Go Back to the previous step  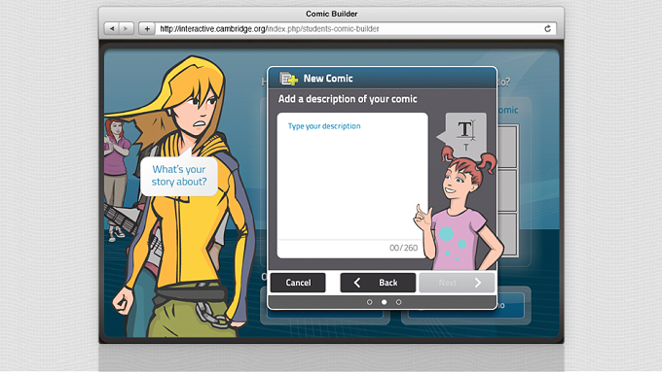coord(378,283)
